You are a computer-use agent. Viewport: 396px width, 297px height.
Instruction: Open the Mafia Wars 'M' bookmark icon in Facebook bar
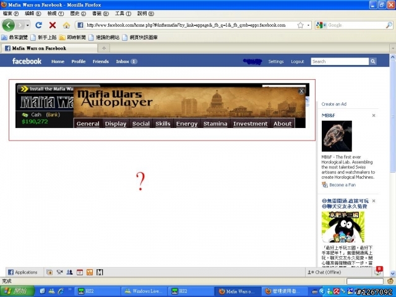(x=100, y=272)
